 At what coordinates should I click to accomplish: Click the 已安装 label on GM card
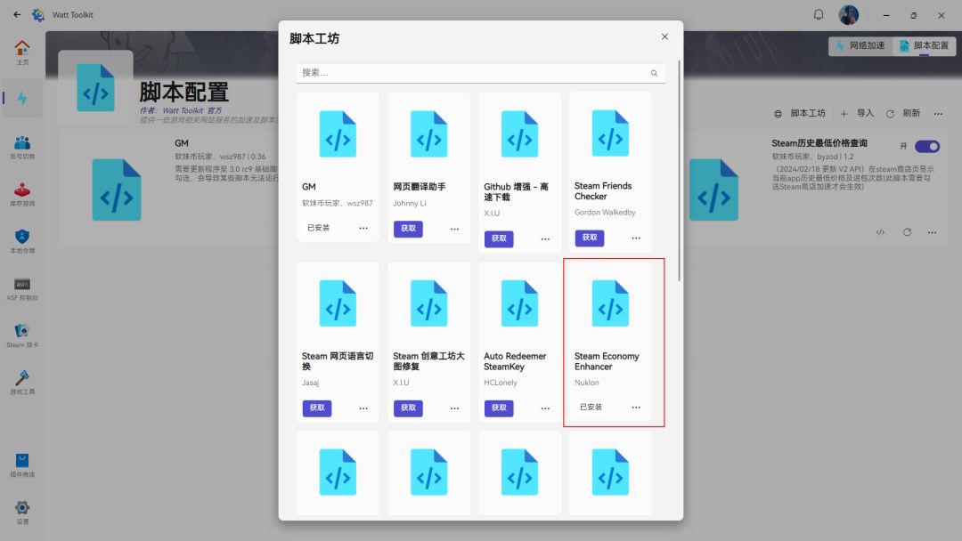point(318,228)
